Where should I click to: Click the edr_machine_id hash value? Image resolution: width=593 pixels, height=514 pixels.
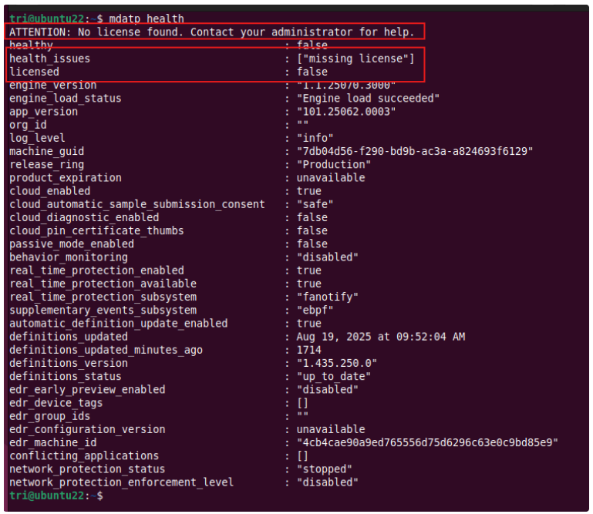click(x=427, y=442)
